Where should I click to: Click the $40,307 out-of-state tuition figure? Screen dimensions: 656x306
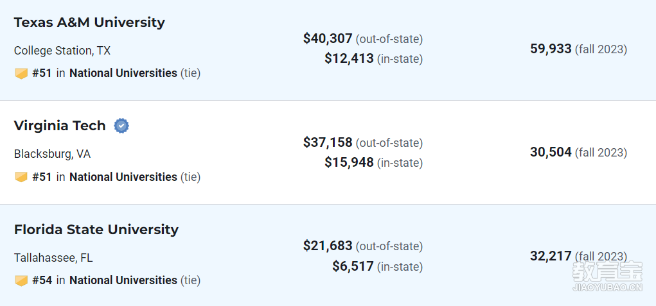[x=328, y=39]
